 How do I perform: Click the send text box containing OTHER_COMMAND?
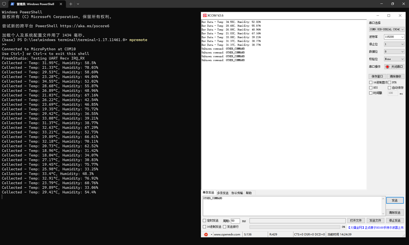(x=291, y=206)
